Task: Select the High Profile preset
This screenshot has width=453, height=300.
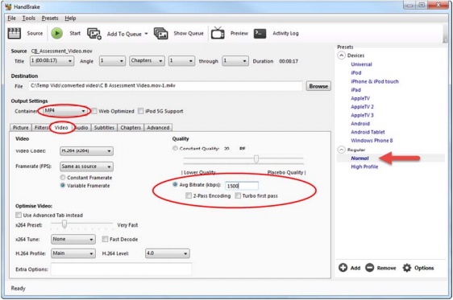Action: pos(364,166)
